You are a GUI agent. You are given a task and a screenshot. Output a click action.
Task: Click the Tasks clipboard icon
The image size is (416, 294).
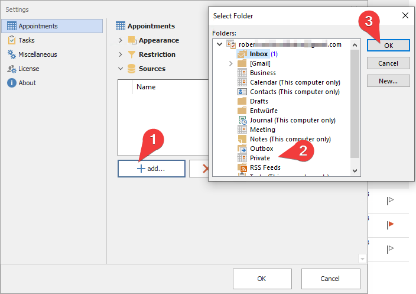click(12, 40)
